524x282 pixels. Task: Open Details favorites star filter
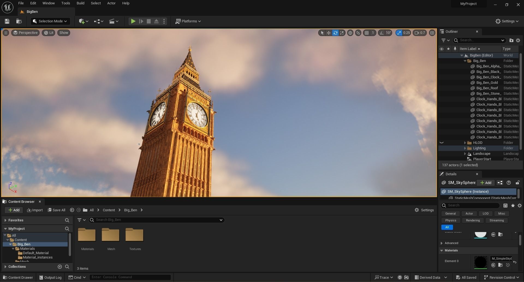tap(513, 206)
